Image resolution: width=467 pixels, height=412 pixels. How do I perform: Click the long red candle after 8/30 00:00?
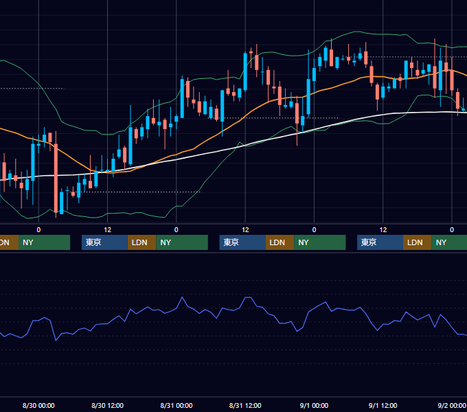point(56,177)
